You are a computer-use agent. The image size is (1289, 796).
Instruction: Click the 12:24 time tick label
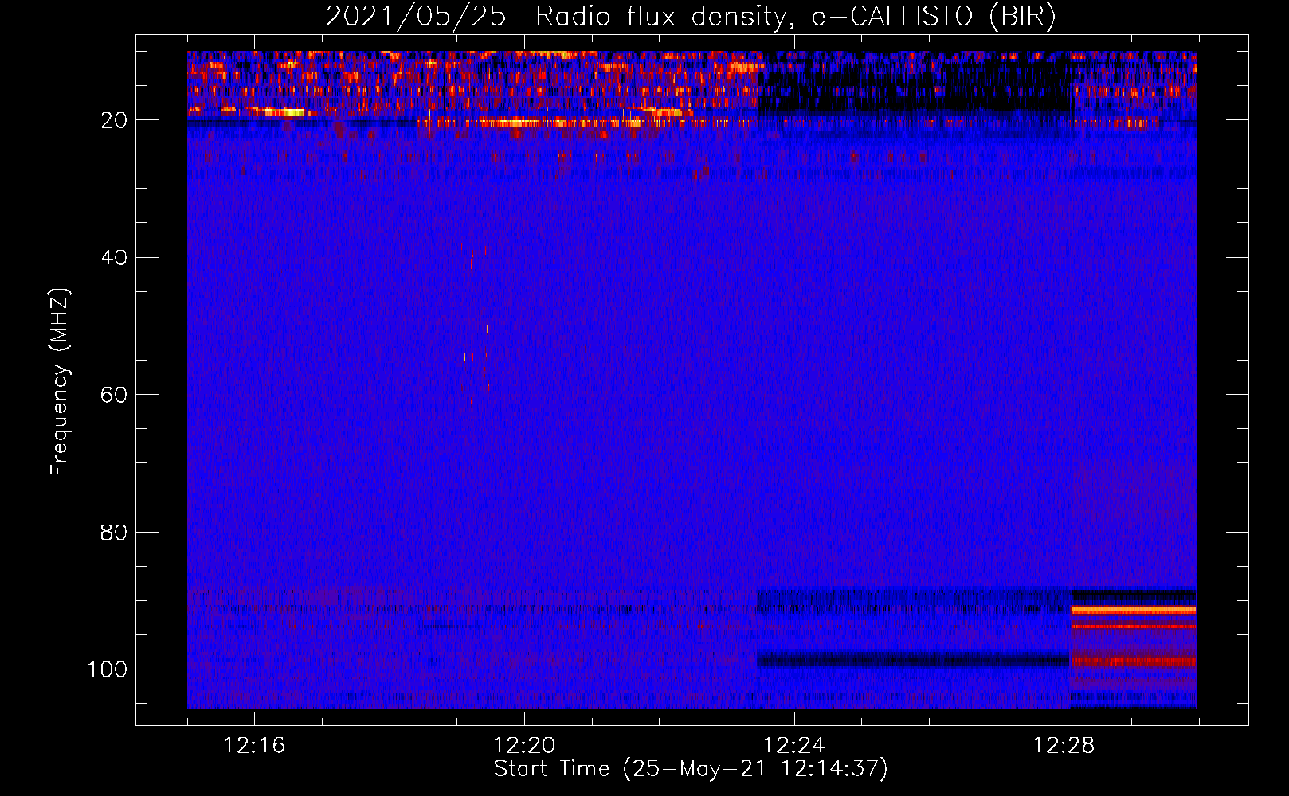794,746
